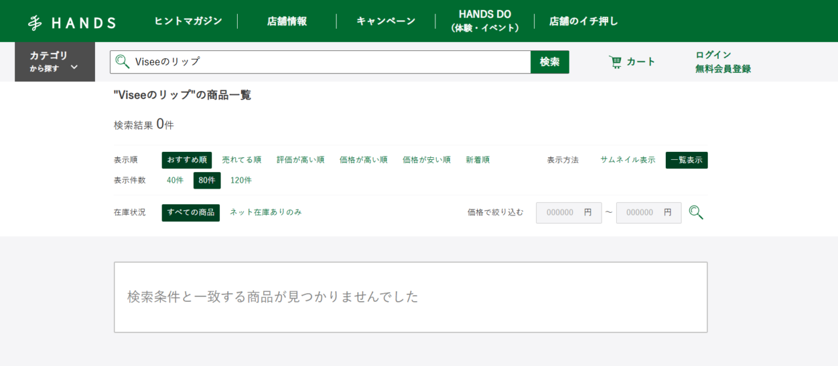Apply price filter with magnifier icon
838x366 pixels.
coord(696,213)
